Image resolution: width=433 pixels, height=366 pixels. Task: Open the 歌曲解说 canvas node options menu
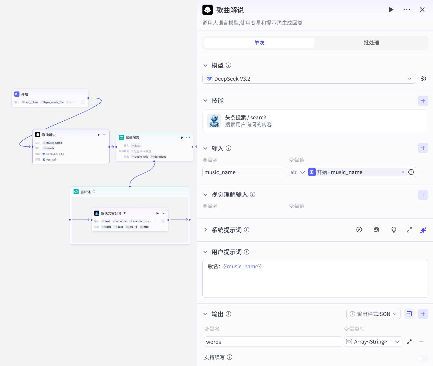(x=105, y=135)
